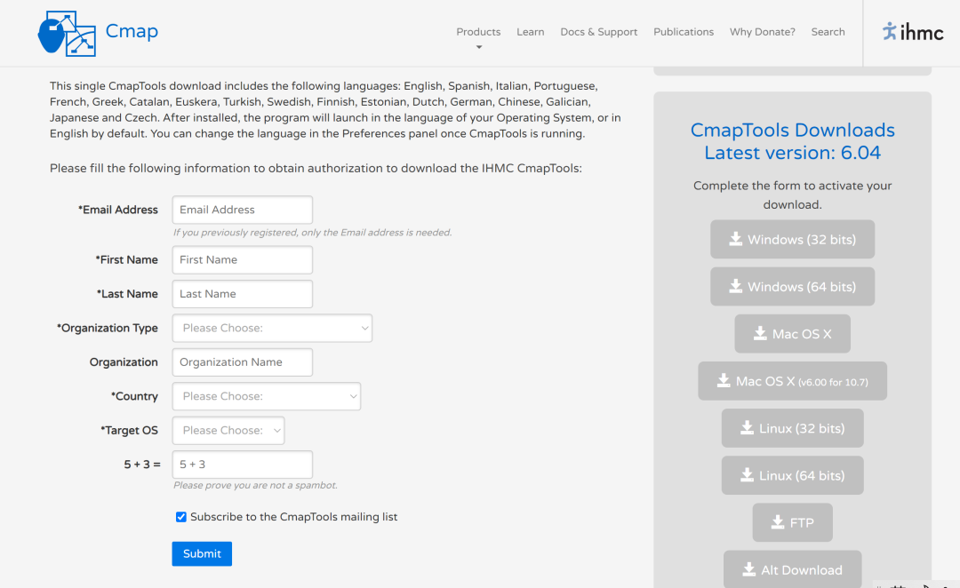Image resolution: width=960 pixels, height=588 pixels.
Task: Click the 5 + 3 answer field
Action: 243,465
